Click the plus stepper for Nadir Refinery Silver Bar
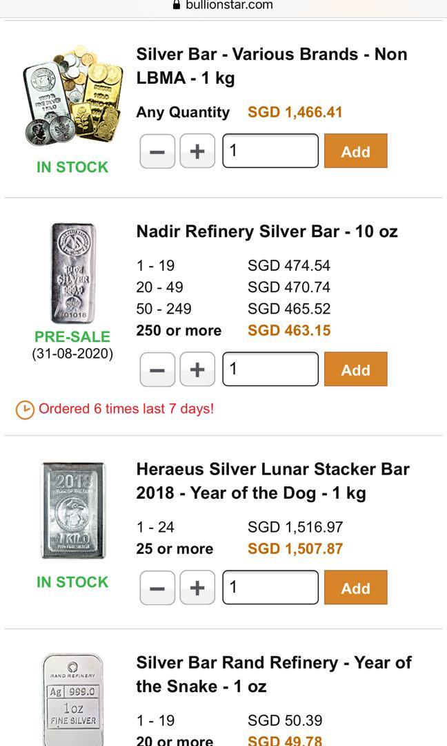Screen dimensions: 447x746 [x=197, y=369]
